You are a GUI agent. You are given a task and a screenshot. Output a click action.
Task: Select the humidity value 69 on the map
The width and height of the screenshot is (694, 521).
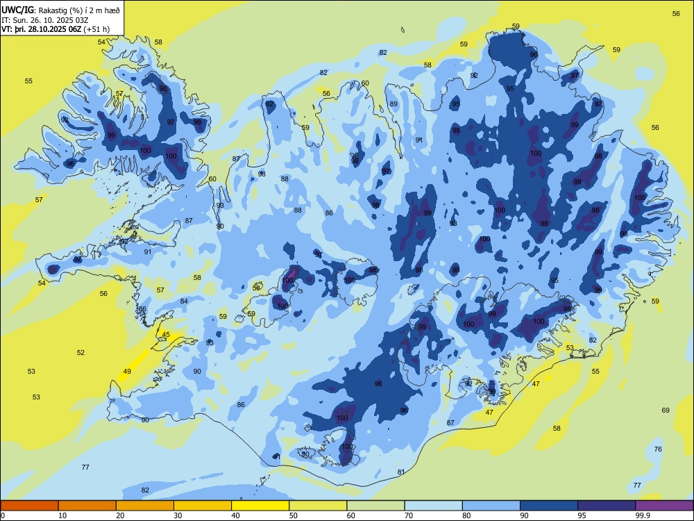[x=666, y=411]
